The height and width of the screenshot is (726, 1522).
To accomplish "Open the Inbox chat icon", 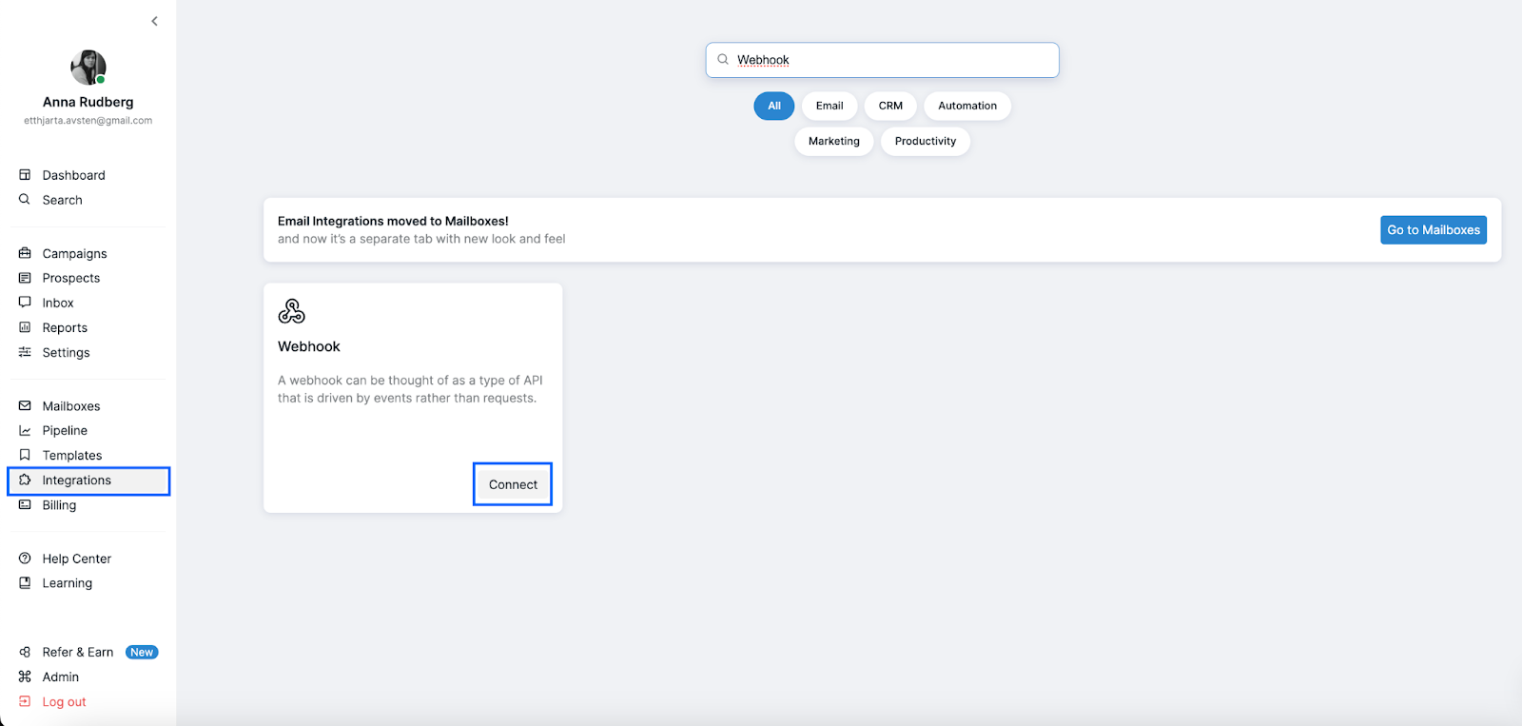I will click(25, 303).
